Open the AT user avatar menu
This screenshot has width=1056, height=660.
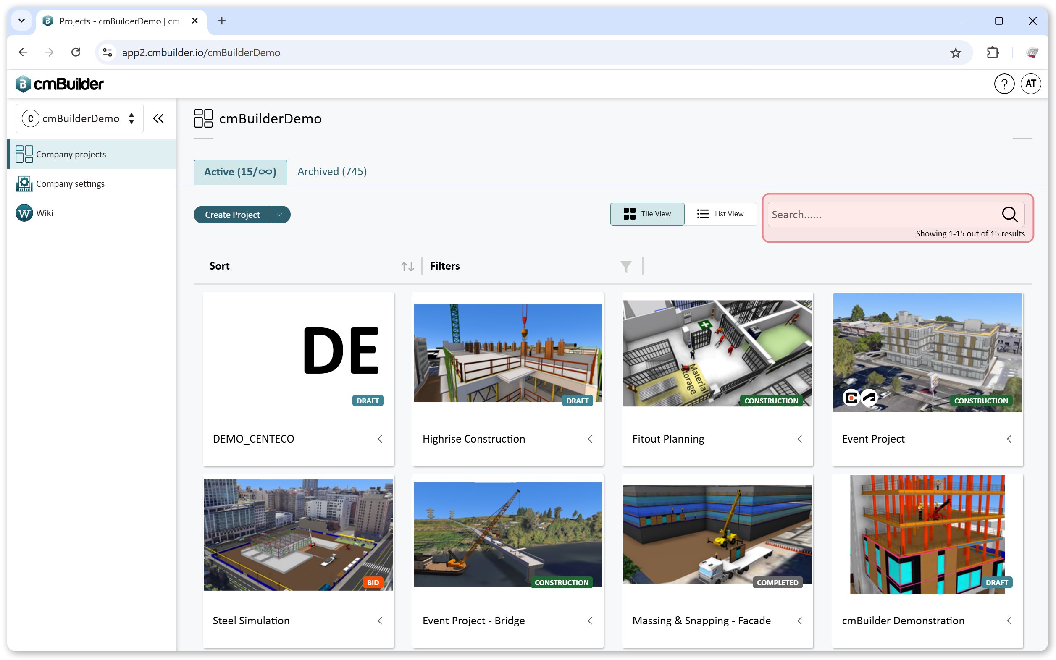pyautogui.click(x=1030, y=84)
